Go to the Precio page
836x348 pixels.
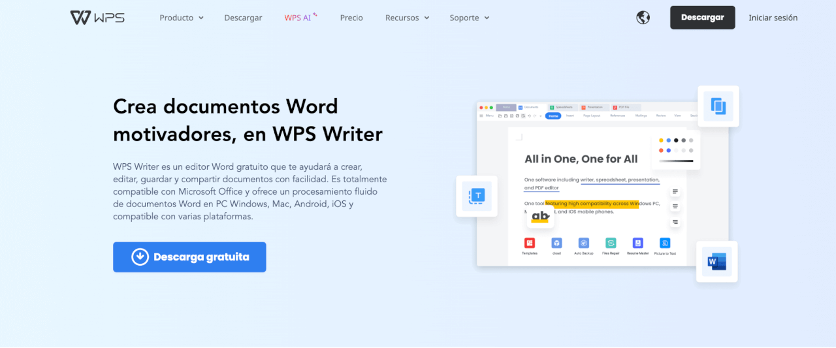(351, 18)
